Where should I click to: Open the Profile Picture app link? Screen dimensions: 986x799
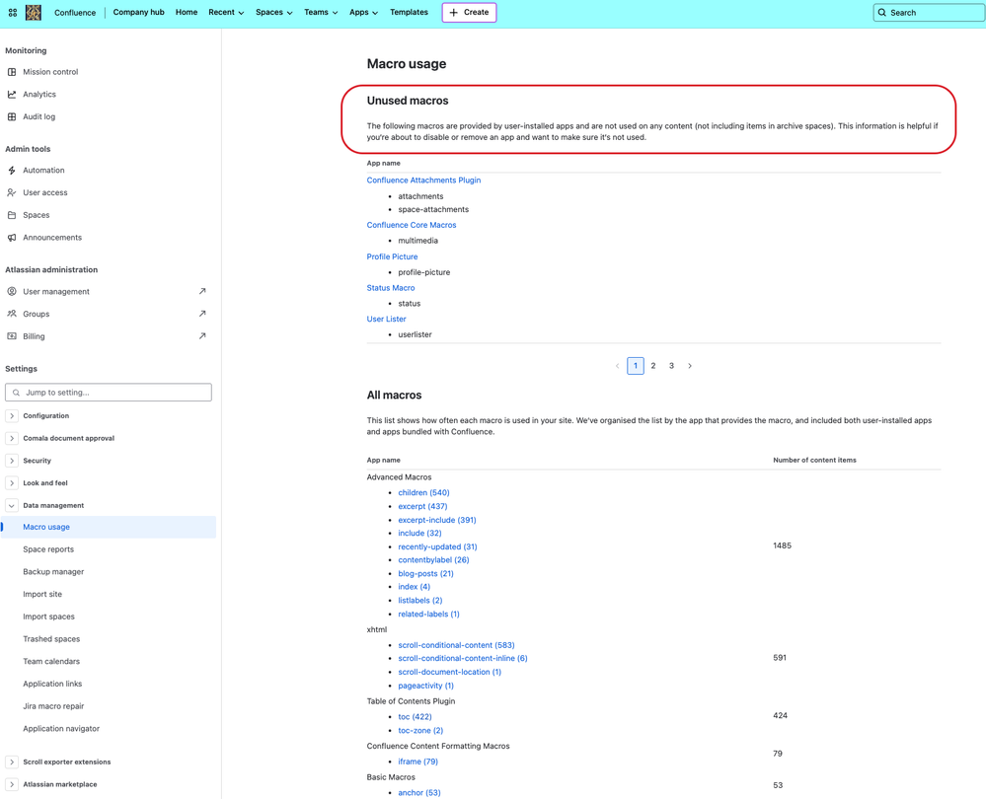click(392, 256)
